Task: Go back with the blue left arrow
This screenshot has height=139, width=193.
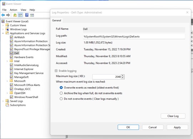Action: (x=3, y=15)
